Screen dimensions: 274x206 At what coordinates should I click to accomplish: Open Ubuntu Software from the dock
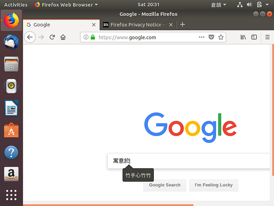coord(11,130)
